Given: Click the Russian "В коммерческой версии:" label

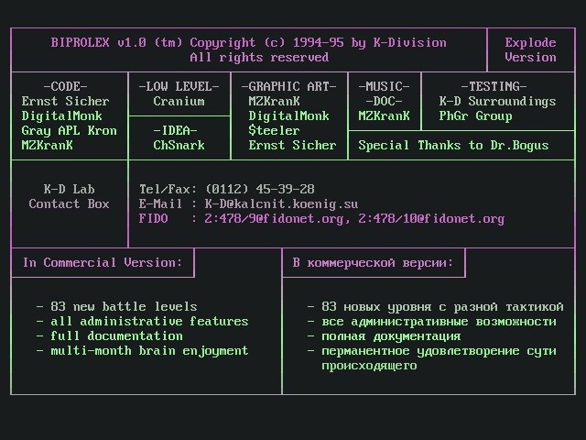Looking at the screenshot, I should pyautogui.click(x=373, y=262).
